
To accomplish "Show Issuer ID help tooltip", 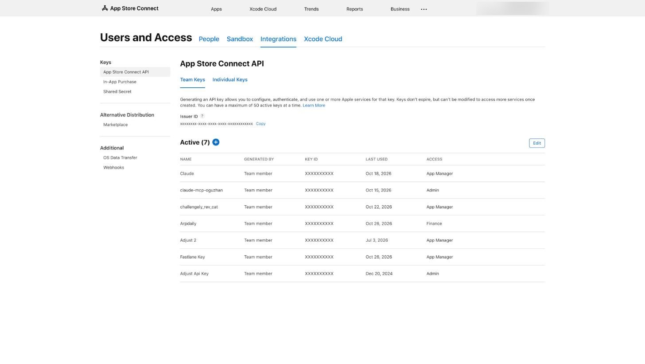I will click(x=202, y=116).
